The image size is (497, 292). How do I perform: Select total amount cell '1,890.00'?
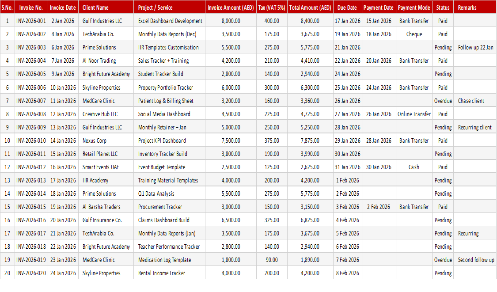click(x=310, y=260)
